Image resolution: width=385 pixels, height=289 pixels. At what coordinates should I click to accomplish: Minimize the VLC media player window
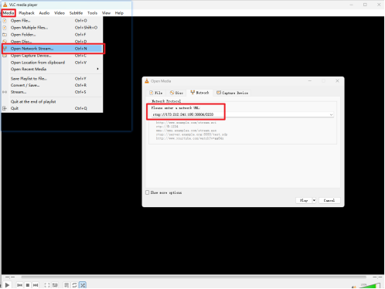click(x=351, y=5)
